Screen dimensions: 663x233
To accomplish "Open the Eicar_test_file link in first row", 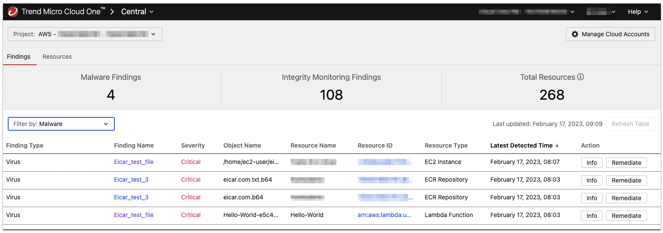I will [133, 162].
